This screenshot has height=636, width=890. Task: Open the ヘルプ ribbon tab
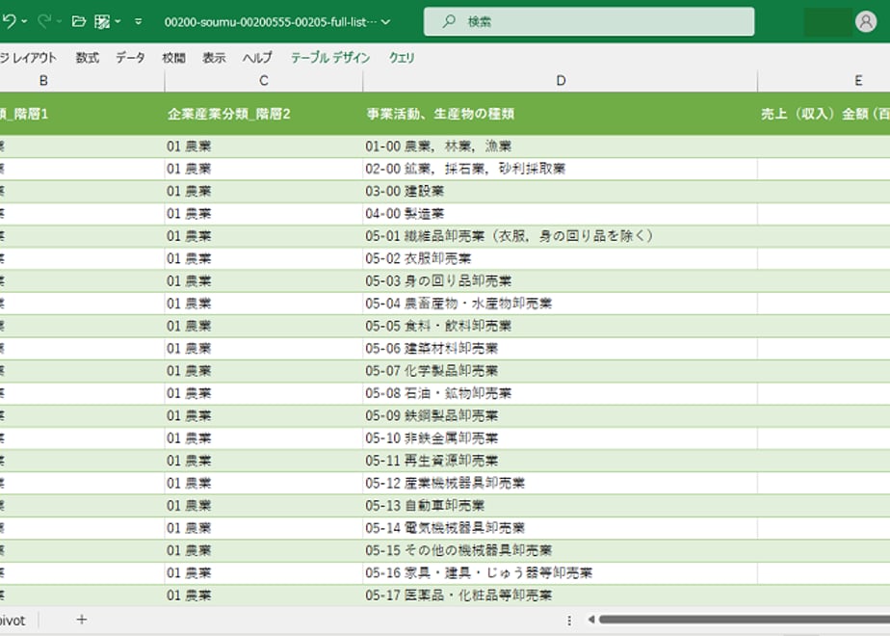[257, 58]
